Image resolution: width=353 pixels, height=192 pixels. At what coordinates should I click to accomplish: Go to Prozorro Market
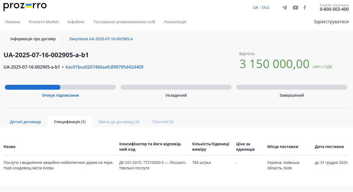pyautogui.click(x=44, y=22)
